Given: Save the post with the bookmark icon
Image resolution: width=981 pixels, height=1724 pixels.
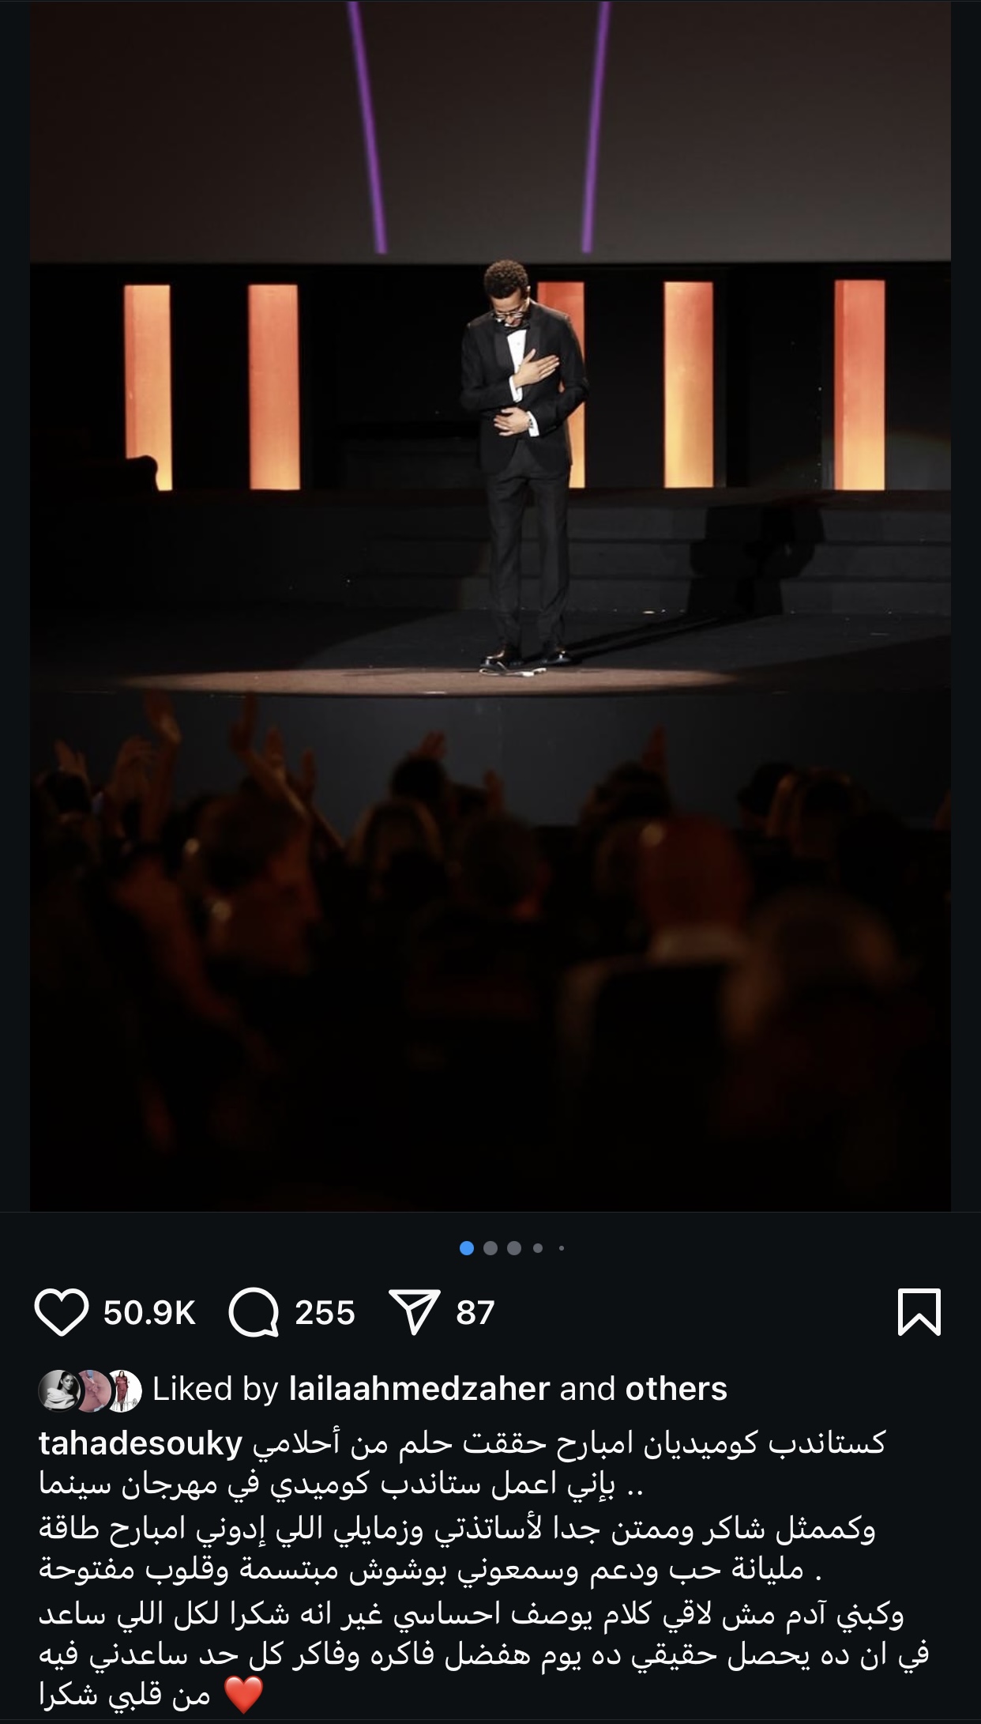Looking at the screenshot, I should click(919, 1312).
